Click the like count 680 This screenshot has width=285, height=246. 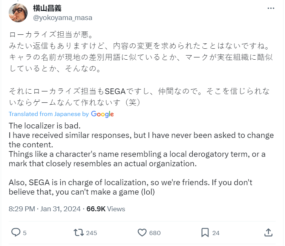click(155, 233)
